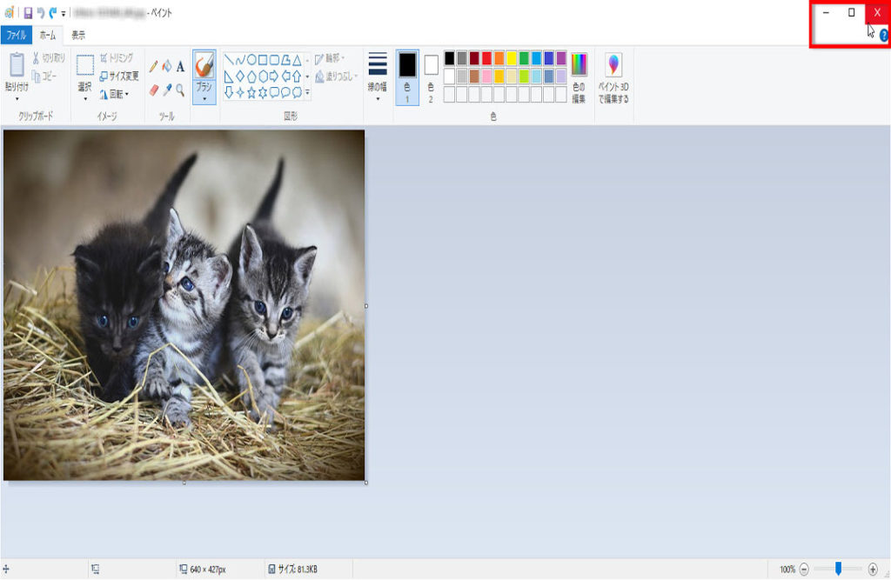Image resolution: width=891 pixels, height=580 pixels.
Task: Click the Save icon in title bar
Action: [x=28, y=13]
